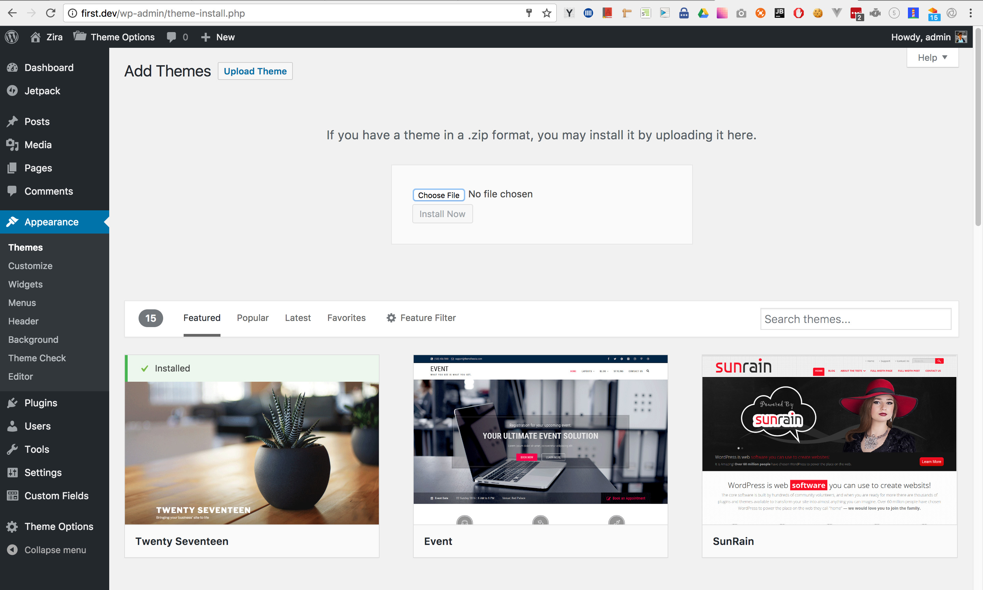
Task: Bookmark this page with the star icon
Action: 547,13
